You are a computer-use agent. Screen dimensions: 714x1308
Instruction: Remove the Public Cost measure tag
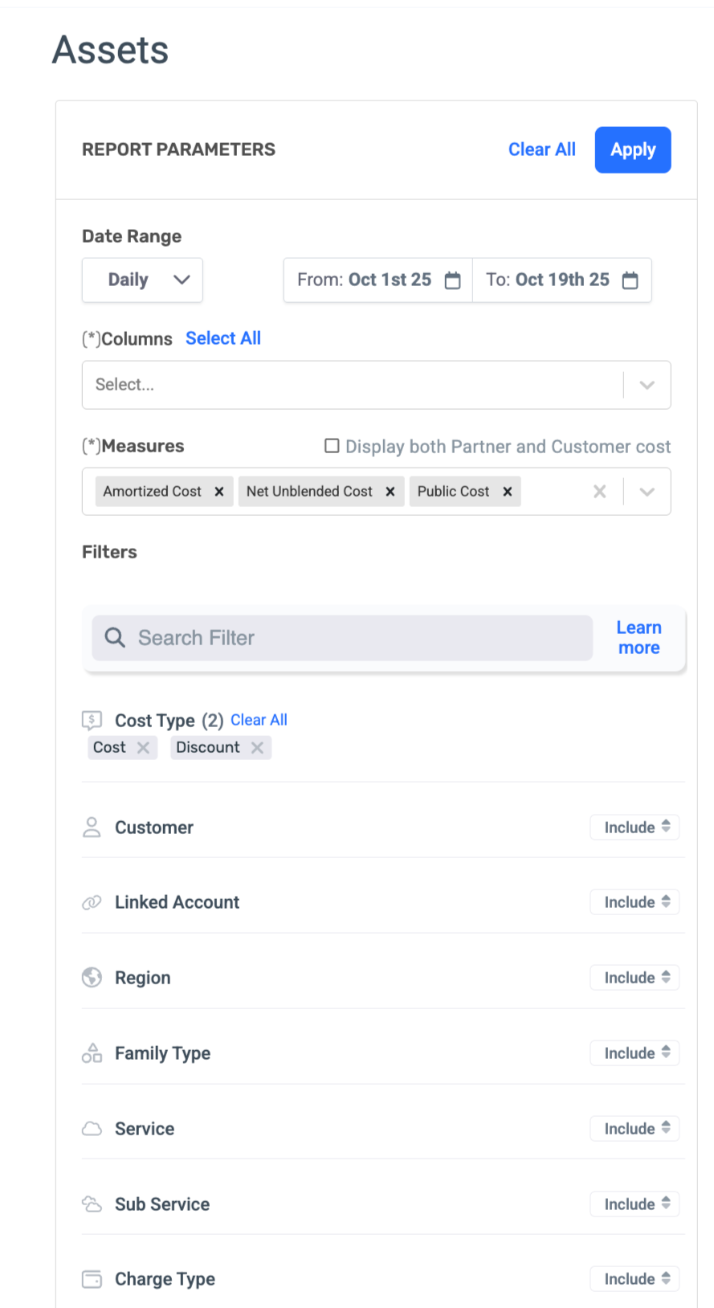tap(508, 492)
